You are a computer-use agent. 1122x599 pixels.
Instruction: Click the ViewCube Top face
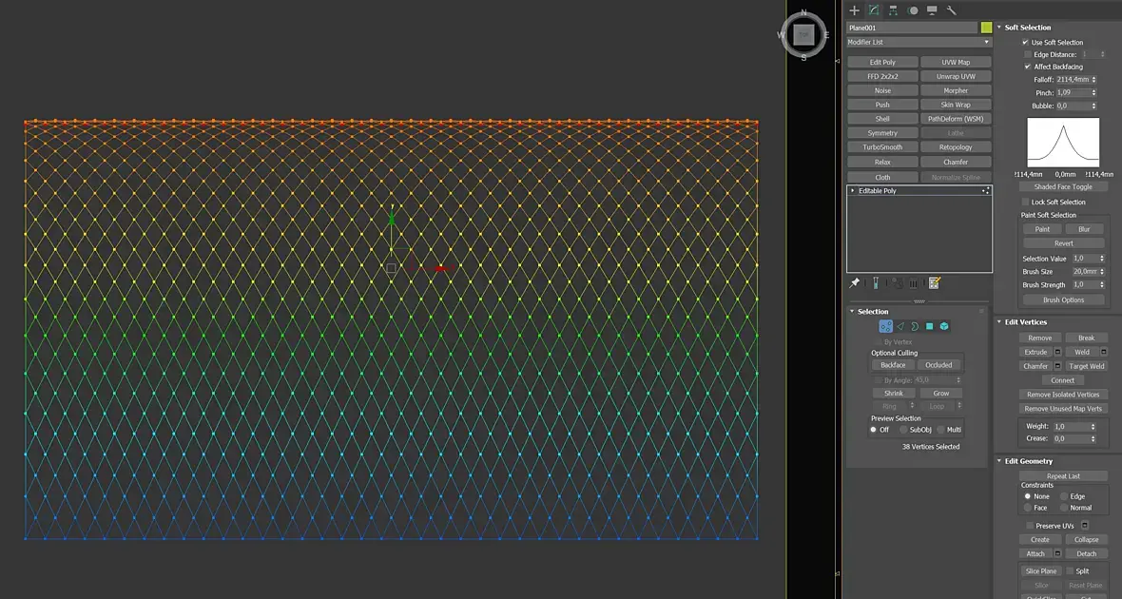point(803,34)
